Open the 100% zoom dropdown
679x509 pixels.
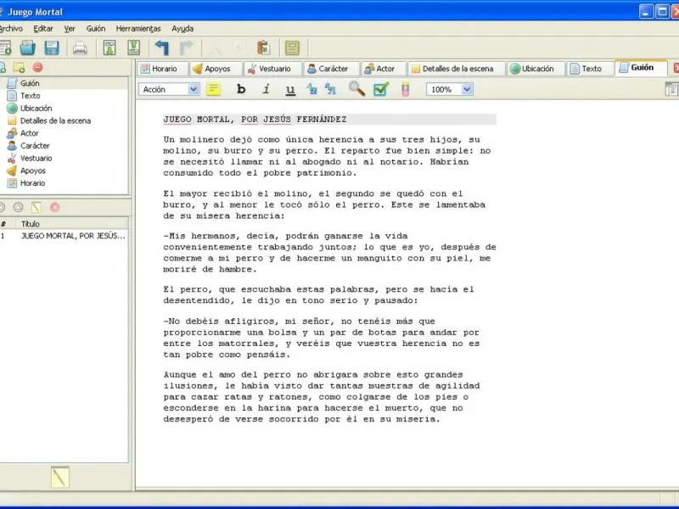point(467,89)
